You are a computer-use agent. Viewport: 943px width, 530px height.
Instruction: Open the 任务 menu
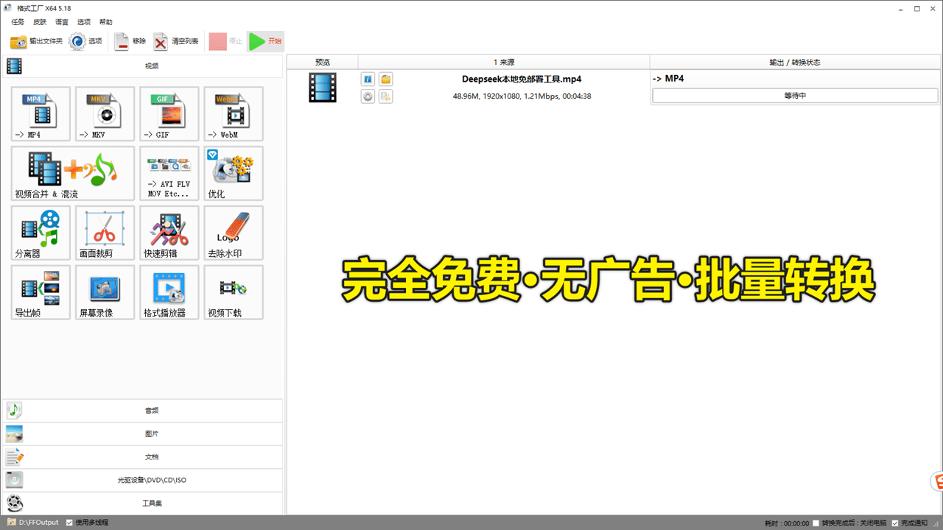click(x=18, y=22)
